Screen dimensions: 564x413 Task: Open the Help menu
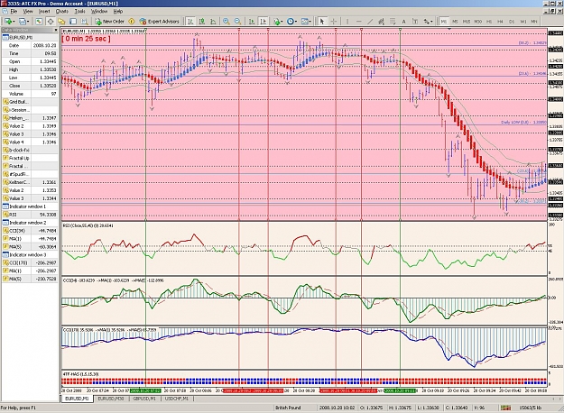(118, 12)
